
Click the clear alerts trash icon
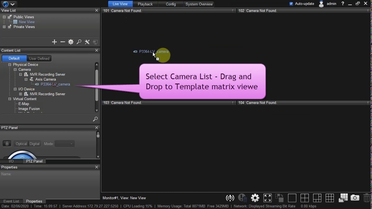(x=242, y=198)
